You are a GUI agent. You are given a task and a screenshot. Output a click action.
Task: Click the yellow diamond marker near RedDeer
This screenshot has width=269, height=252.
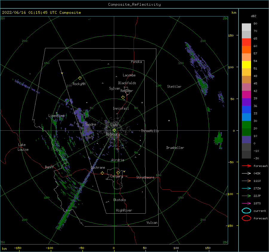click(123, 97)
